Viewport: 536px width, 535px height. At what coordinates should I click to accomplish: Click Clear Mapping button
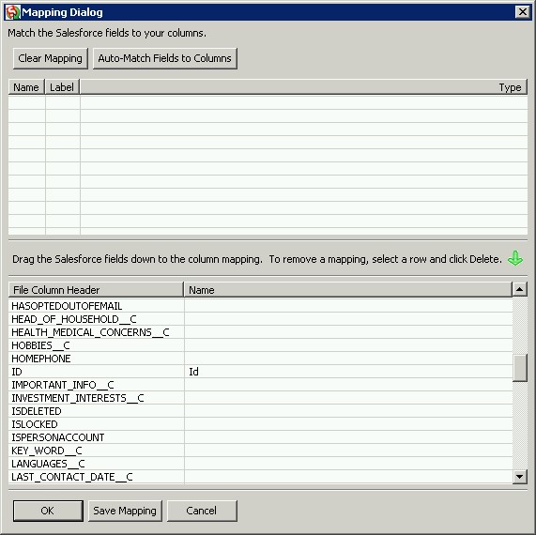click(51, 58)
